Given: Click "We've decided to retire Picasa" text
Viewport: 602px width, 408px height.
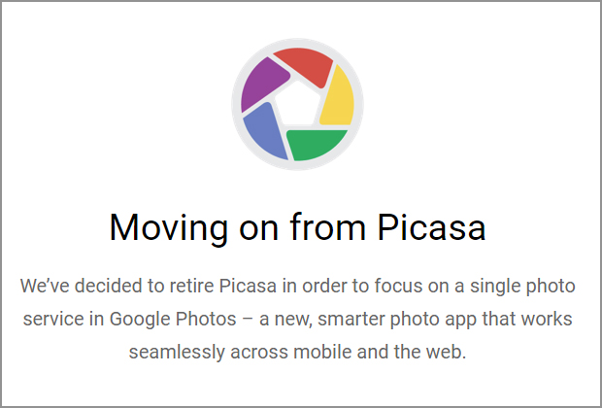Looking at the screenshot, I should click(x=149, y=286).
